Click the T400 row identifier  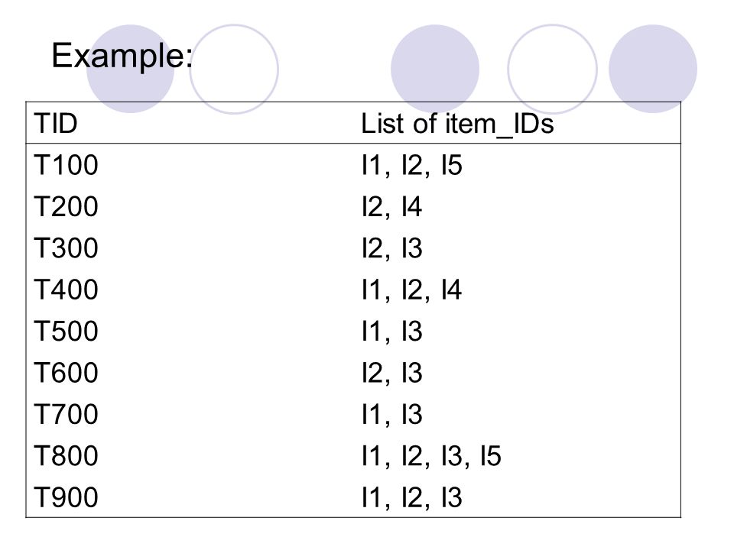click(66, 290)
